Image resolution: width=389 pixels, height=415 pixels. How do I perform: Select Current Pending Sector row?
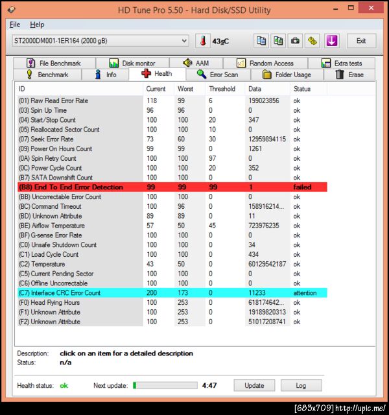coord(172,274)
